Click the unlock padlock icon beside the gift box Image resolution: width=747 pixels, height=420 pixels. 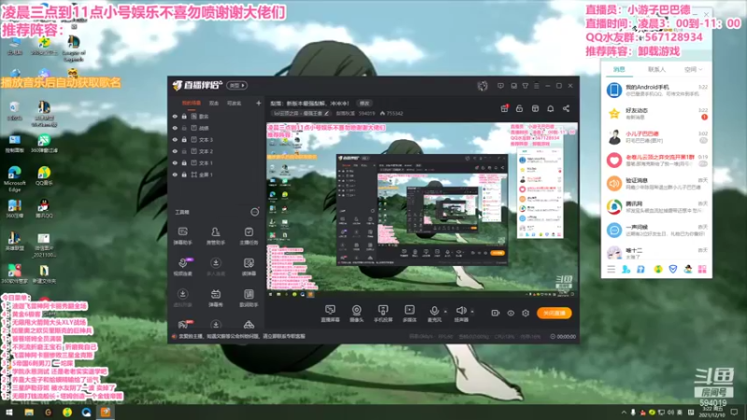pyautogui.click(x=520, y=108)
